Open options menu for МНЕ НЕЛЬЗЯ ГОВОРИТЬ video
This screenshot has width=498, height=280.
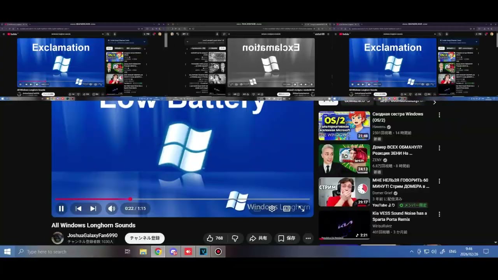439,181
